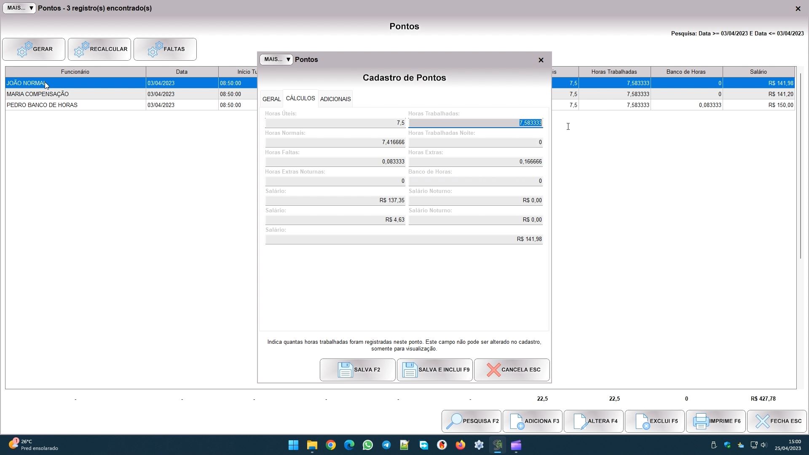Click the Horas Extras input field

click(475, 162)
